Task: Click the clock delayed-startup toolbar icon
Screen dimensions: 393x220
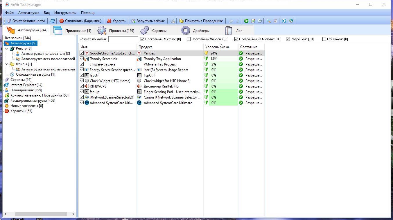Action: pos(260,21)
